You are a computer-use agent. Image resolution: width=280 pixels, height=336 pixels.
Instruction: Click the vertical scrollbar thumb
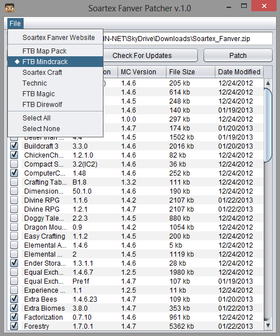click(268, 125)
